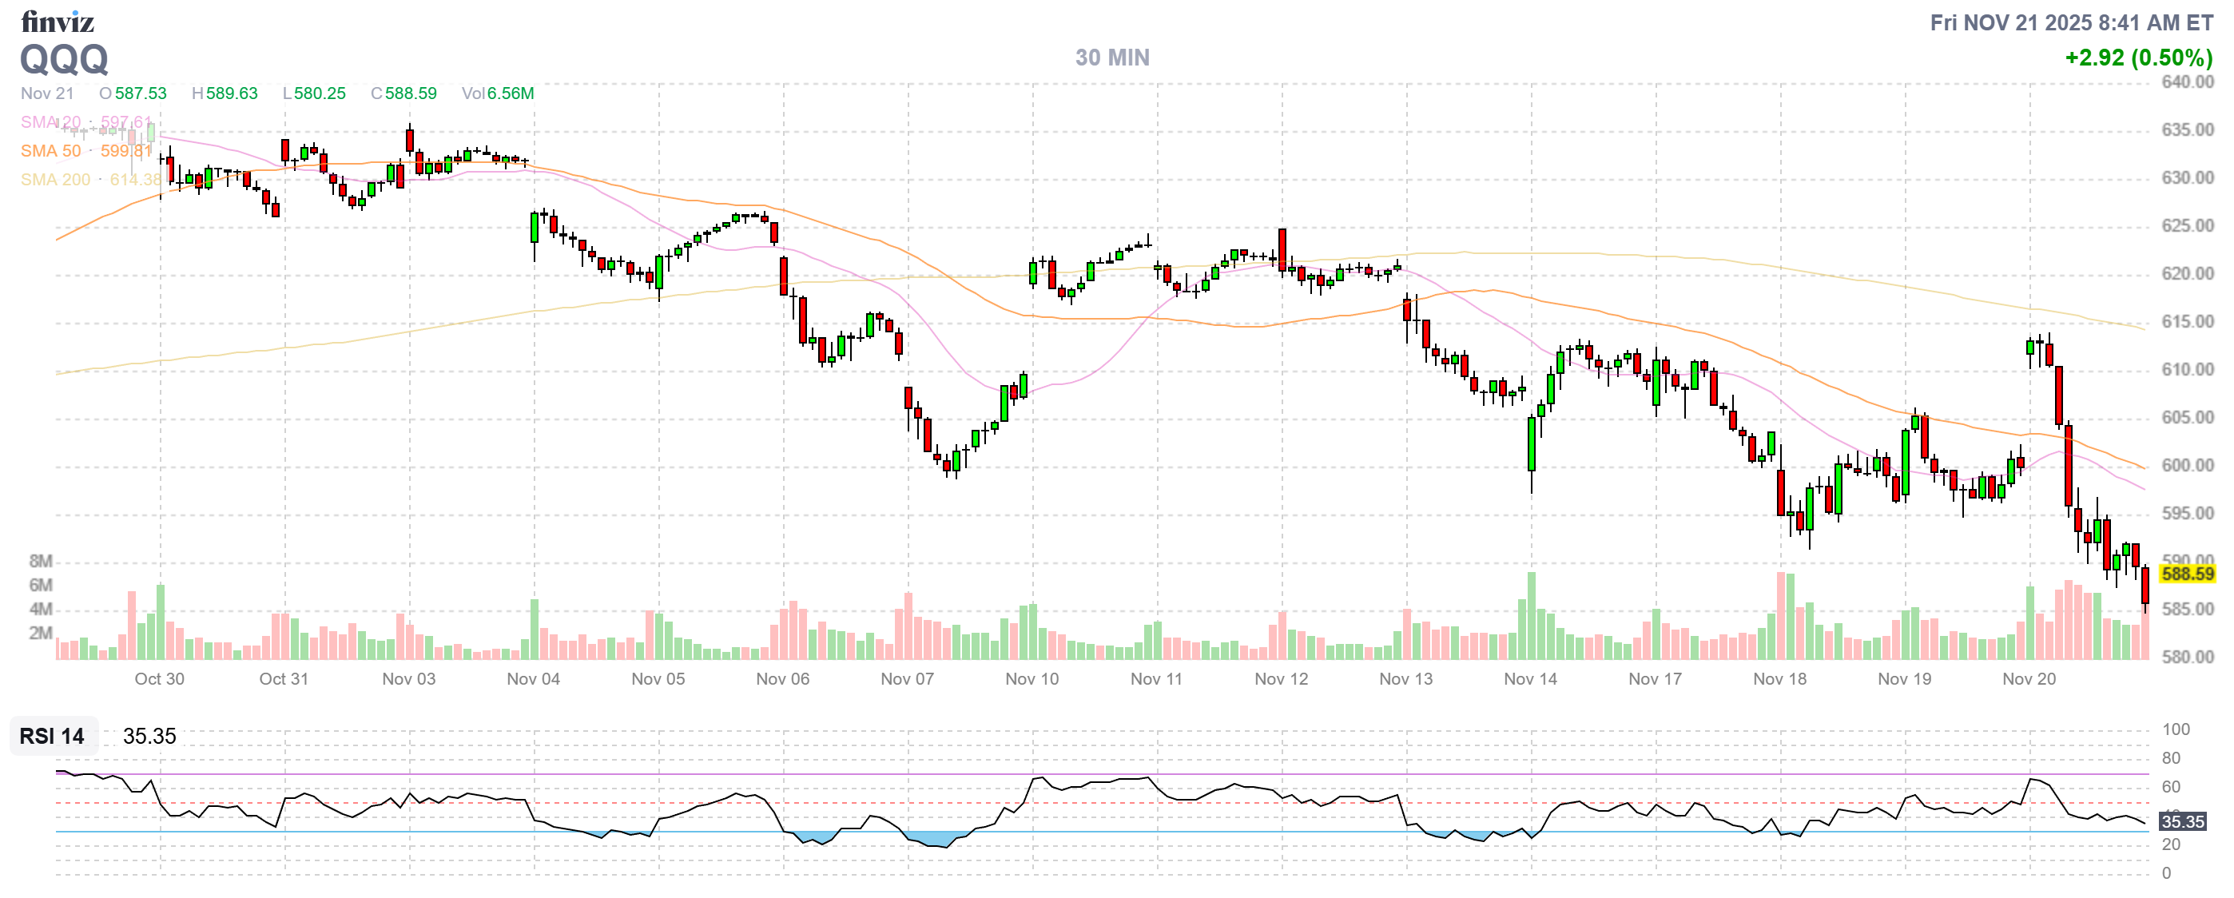Viewport: 2234px width, 898px height.
Task: Click the SMA 20 indicator label
Action: pyautogui.click(x=50, y=122)
